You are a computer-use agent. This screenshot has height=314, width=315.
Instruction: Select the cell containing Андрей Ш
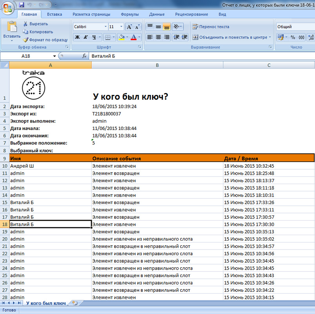point(50,166)
